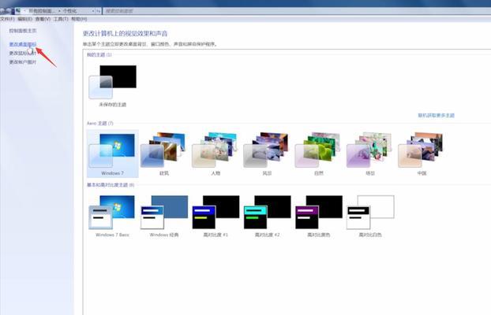The image size is (491, 315).
Task: Click 联机获取更多主题 (Get more themes online)
Action: click(436, 115)
